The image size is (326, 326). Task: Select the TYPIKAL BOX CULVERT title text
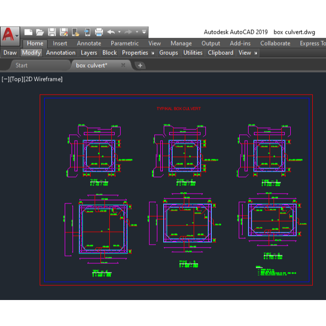pos(178,109)
